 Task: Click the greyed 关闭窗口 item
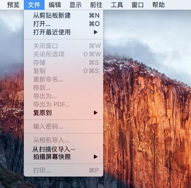pos(64,46)
